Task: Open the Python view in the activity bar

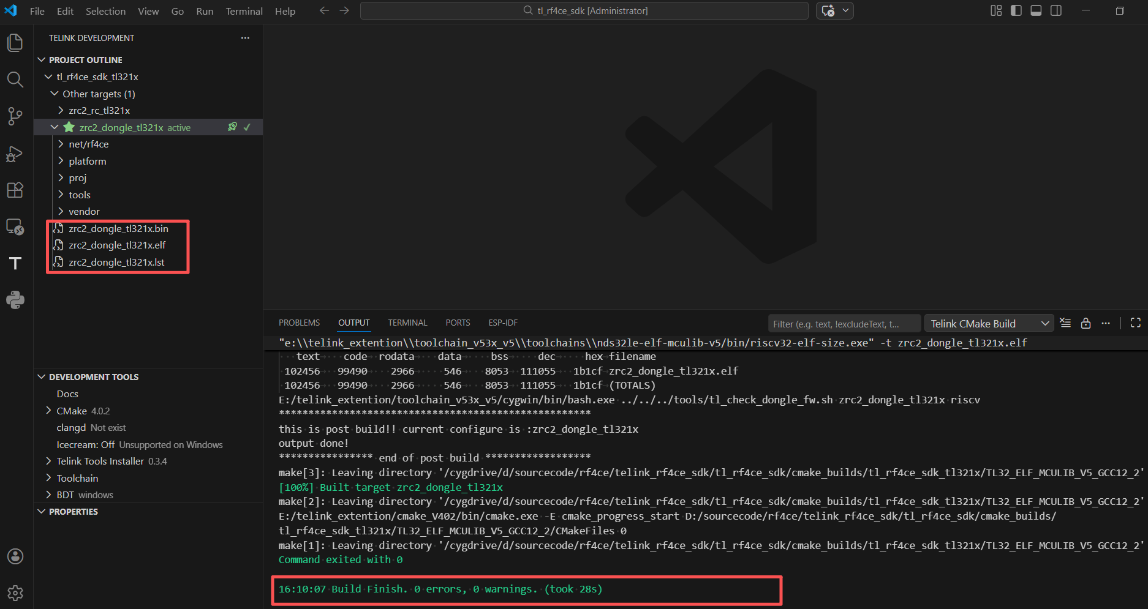Action: tap(15, 300)
